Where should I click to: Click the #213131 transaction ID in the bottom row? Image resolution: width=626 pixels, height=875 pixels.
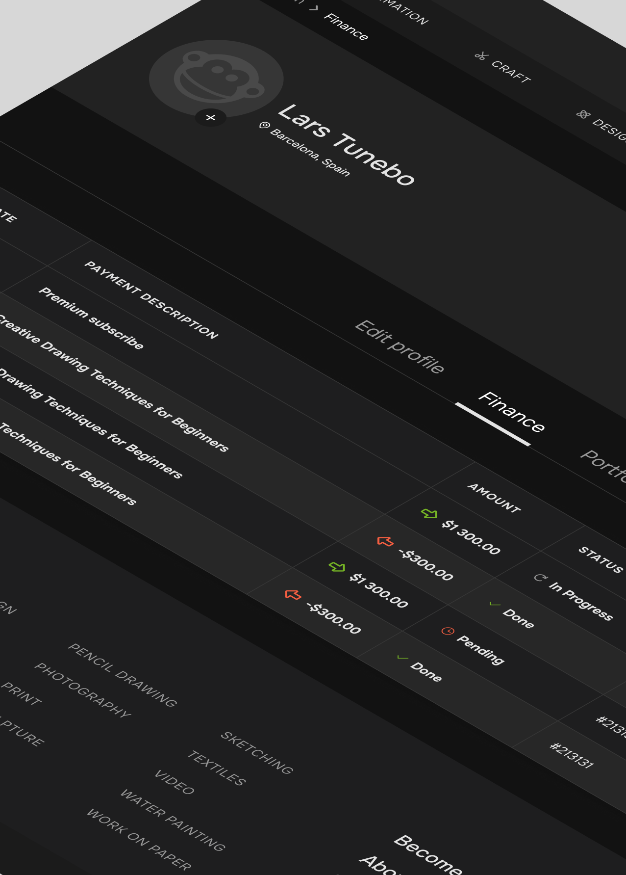coord(572,755)
